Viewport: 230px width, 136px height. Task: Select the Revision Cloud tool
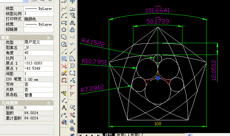[64, 37]
